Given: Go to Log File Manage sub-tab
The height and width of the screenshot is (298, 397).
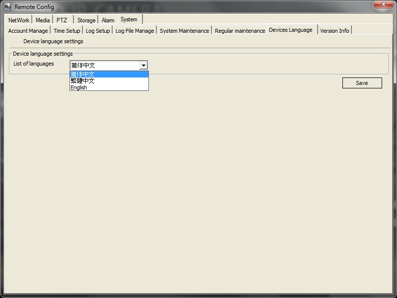Looking at the screenshot, I should [x=134, y=31].
